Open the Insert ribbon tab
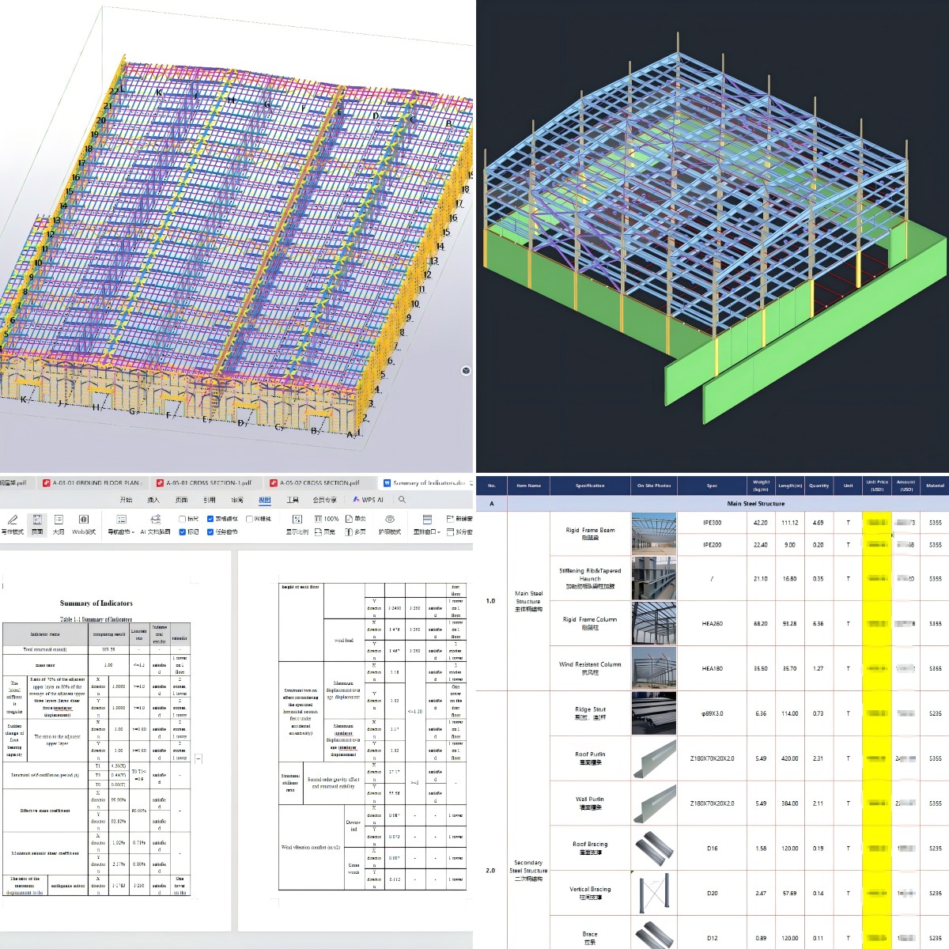The image size is (949, 949). click(x=153, y=500)
